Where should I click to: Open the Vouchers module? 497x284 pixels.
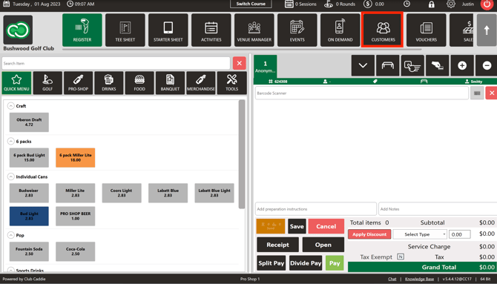point(426,30)
